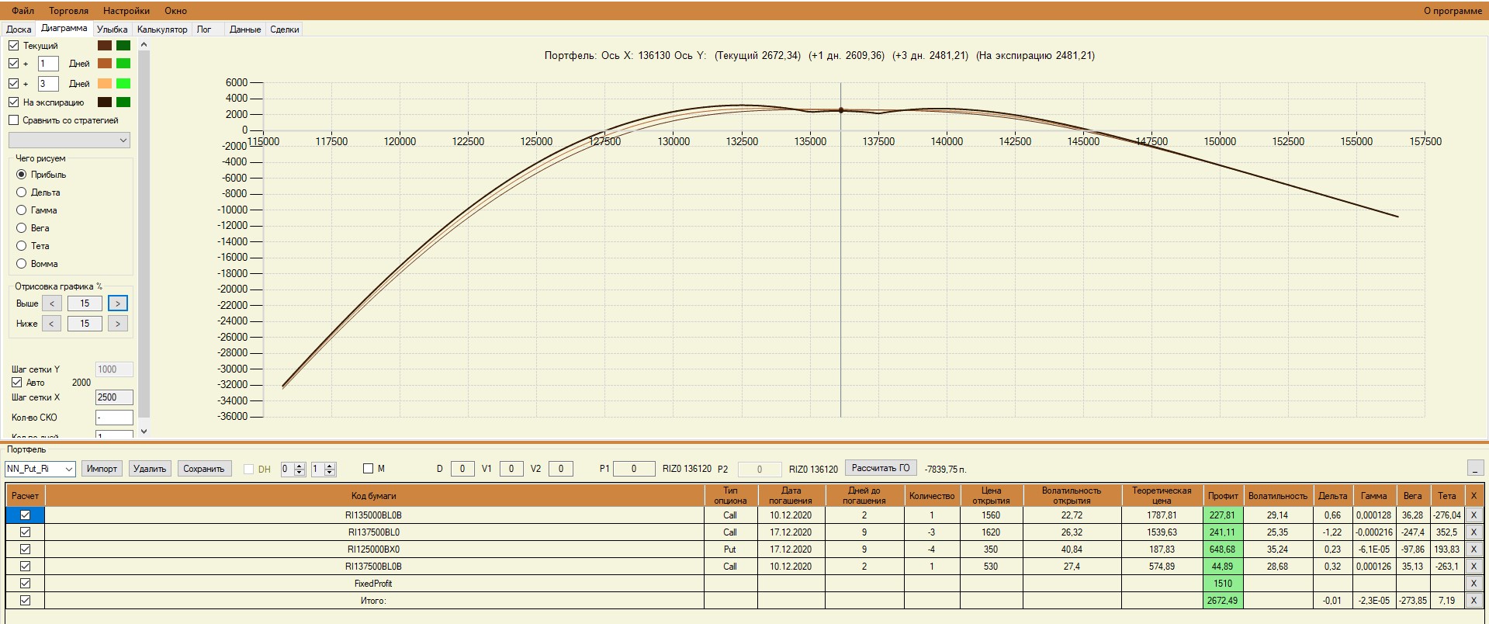Choose the Тета radio option

click(x=22, y=246)
